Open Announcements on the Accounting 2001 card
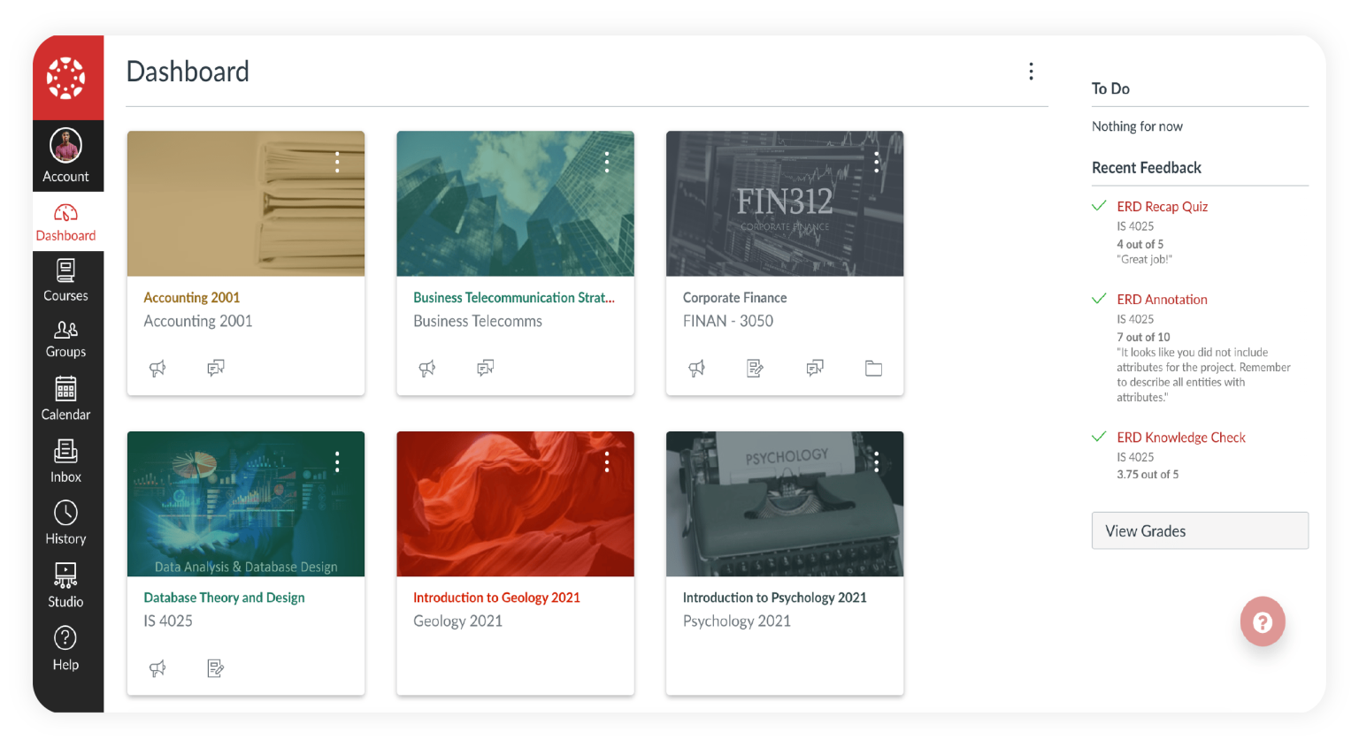1359x747 pixels. point(157,368)
